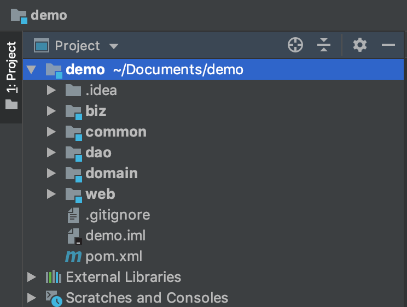The height and width of the screenshot is (307, 407).
Task: Select the dao module
Action: coord(98,153)
